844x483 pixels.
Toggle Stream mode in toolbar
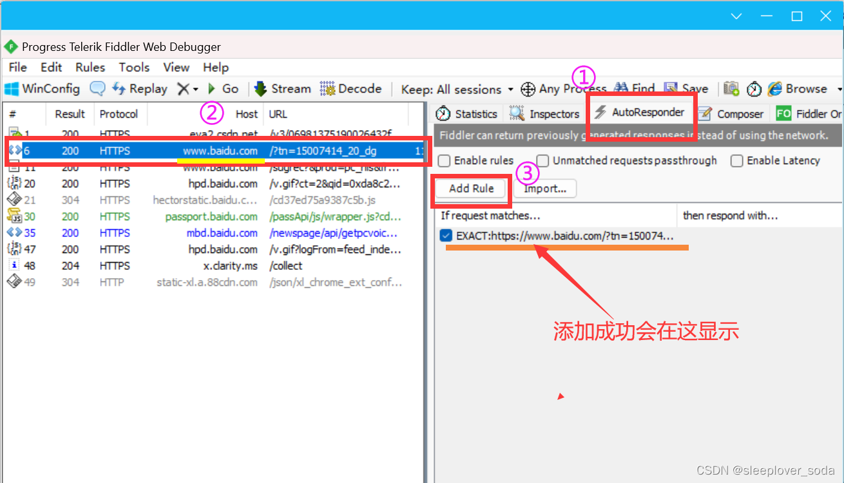click(282, 89)
